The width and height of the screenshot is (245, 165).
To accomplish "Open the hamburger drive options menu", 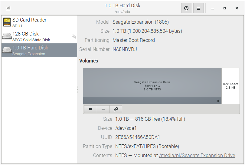I will pyautogui.click(x=198, y=8).
